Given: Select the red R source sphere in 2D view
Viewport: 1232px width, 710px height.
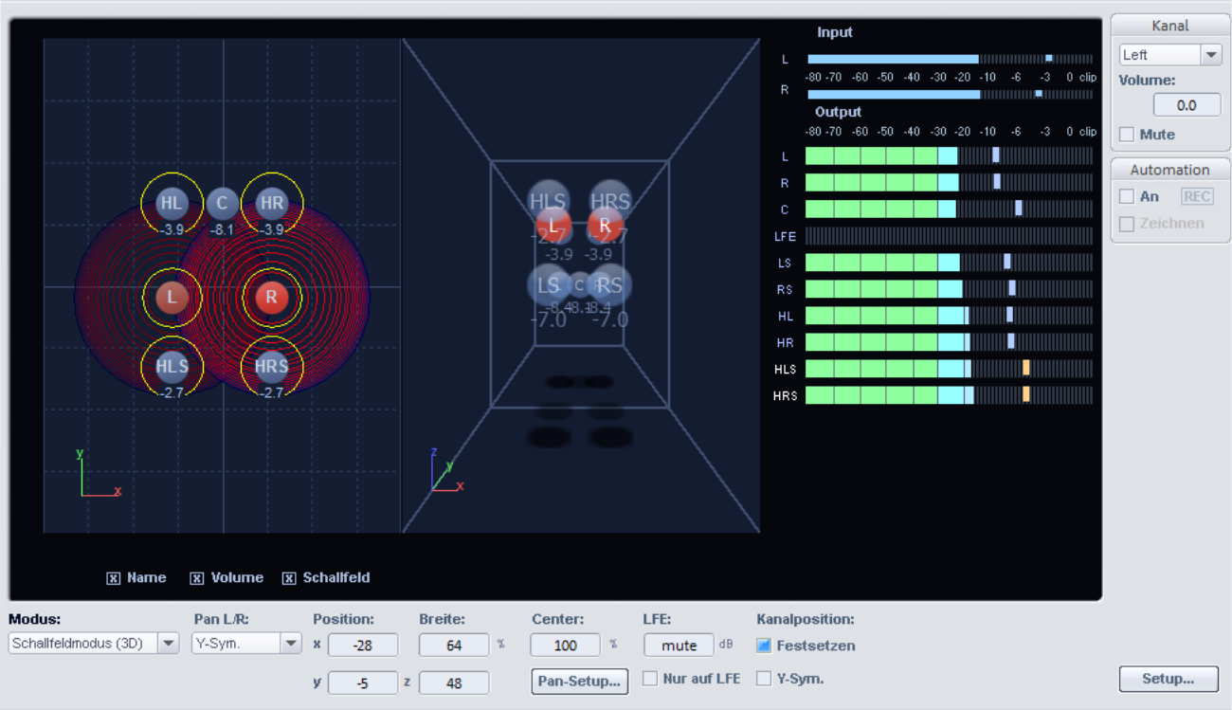Looking at the screenshot, I should [271, 297].
